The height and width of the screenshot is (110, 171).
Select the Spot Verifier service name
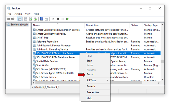point(43,65)
